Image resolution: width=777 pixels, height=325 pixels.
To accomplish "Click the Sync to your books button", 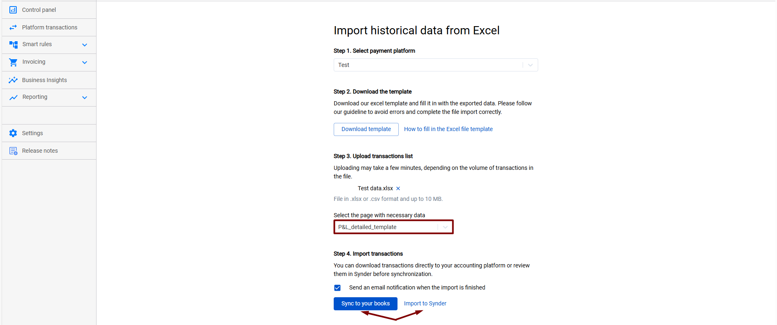I will [x=366, y=303].
